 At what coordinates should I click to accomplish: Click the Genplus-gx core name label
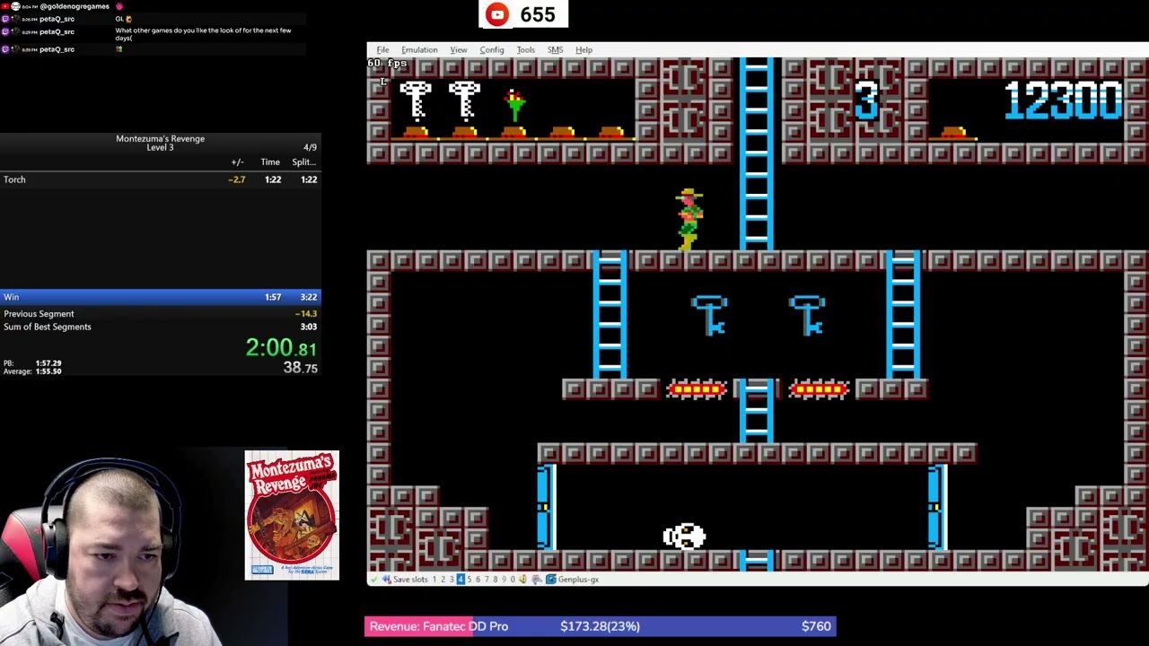click(578, 580)
